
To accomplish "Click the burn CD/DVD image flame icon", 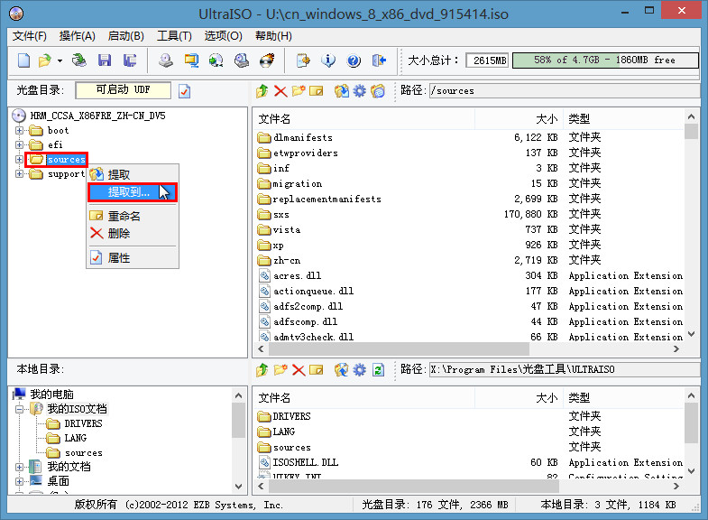I will point(267,60).
